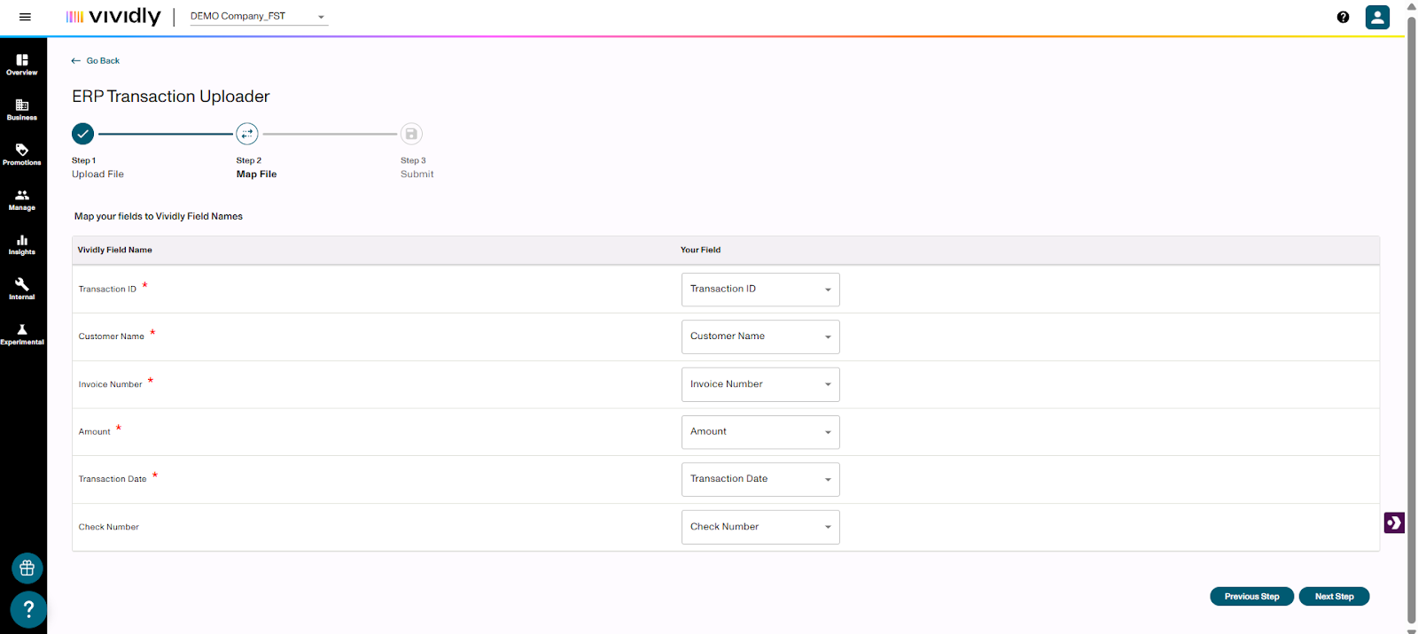Open the Internal wrench tools section

(22, 289)
